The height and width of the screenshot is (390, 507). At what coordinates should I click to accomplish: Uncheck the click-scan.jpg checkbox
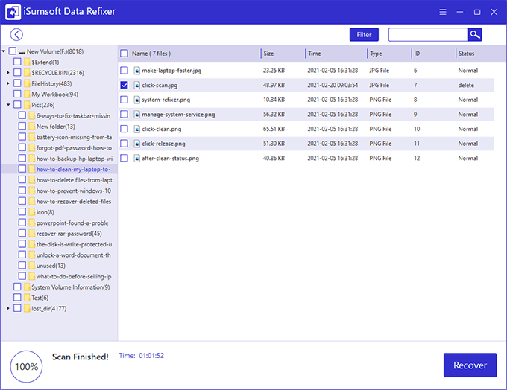click(x=125, y=85)
